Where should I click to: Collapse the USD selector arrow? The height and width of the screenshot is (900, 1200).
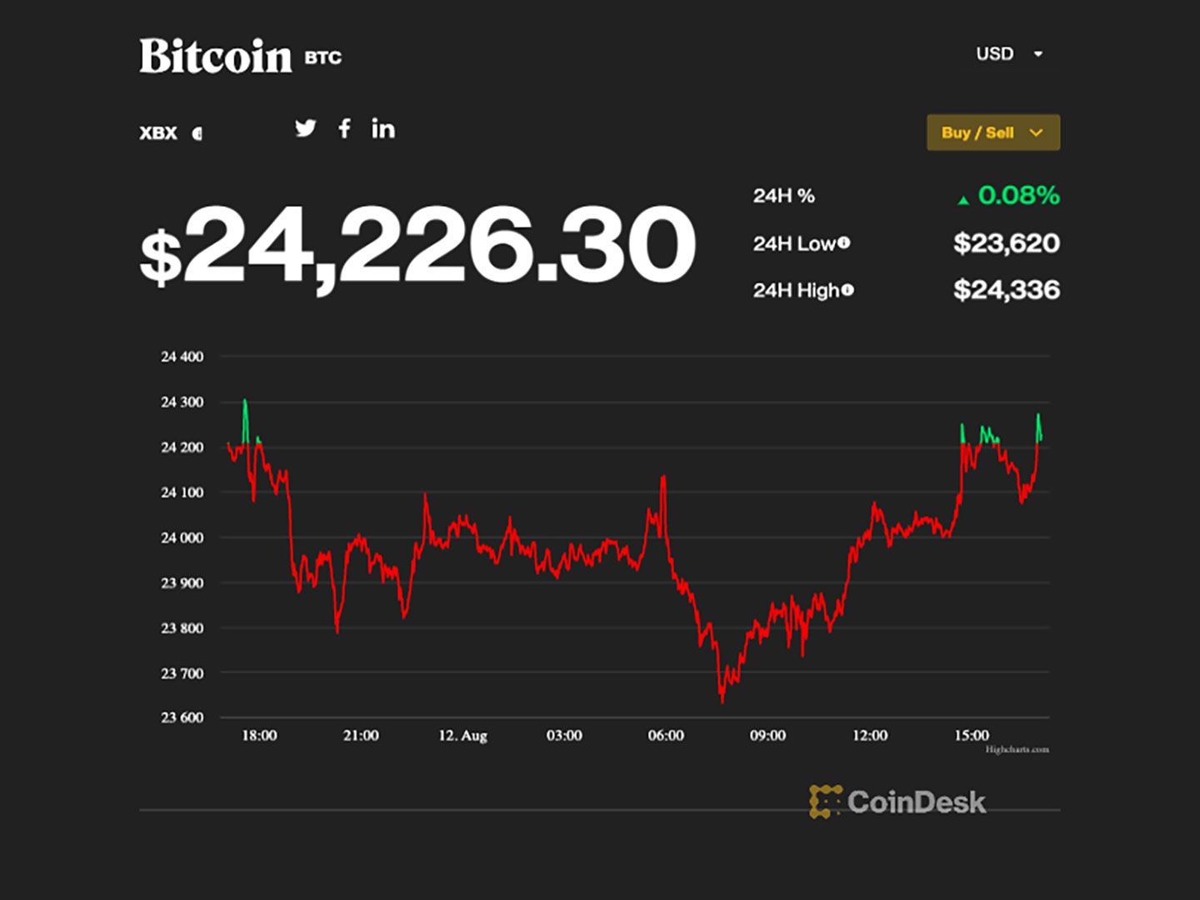1038,54
